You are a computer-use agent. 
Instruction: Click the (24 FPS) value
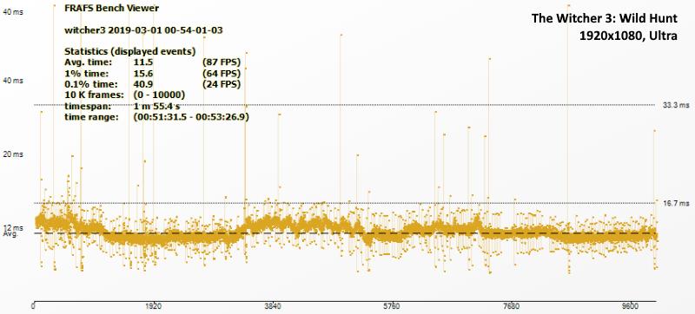click(x=222, y=84)
